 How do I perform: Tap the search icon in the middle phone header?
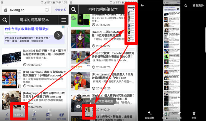74,9
